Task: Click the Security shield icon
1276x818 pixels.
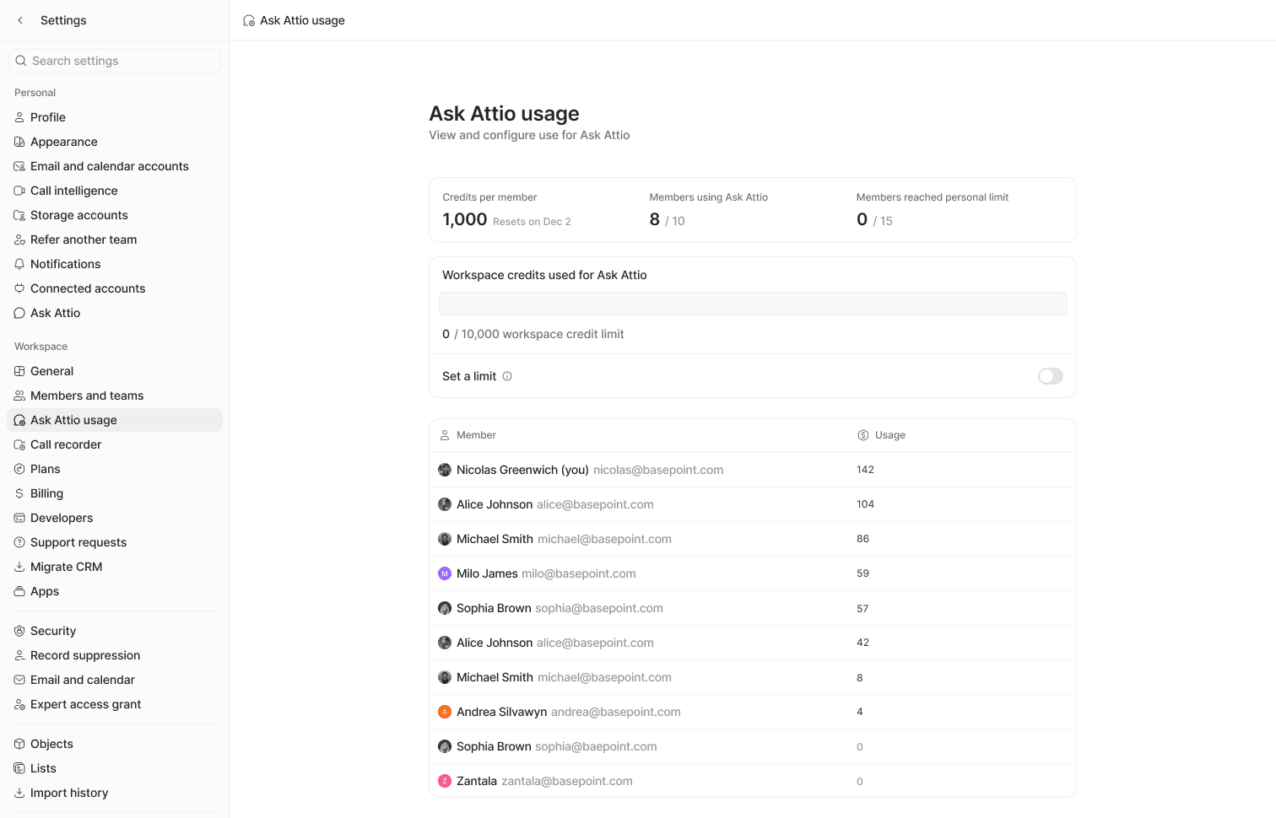Action: click(19, 631)
